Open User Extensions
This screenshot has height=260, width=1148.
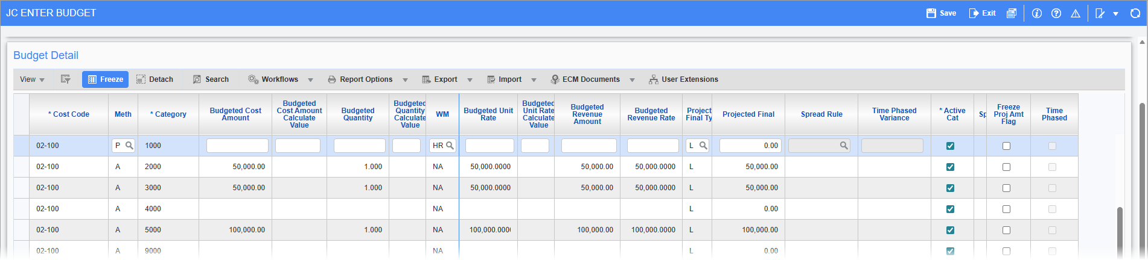tap(683, 79)
